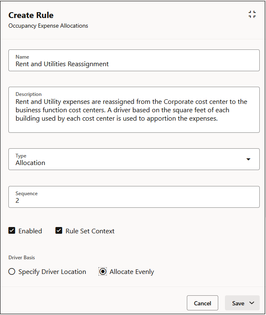The width and height of the screenshot is (266, 315).
Task: Click the Enabled label text
Action: (30, 231)
